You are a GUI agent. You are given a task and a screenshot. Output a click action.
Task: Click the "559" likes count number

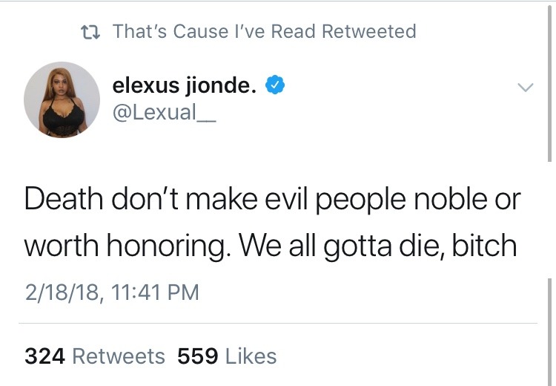(x=197, y=356)
